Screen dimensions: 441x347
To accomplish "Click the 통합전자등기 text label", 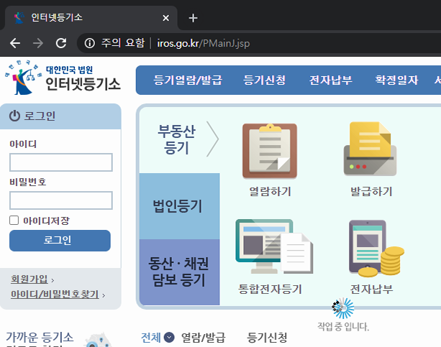I will coord(270,289).
